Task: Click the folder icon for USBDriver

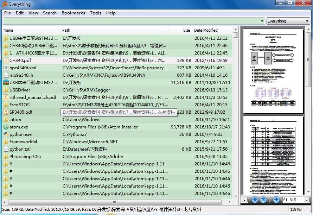Action: (x=6, y=90)
